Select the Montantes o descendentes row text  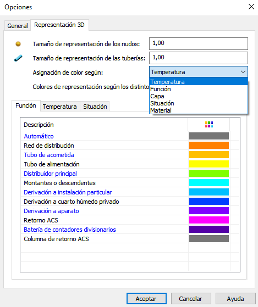pyautogui.click(x=60, y=183)
